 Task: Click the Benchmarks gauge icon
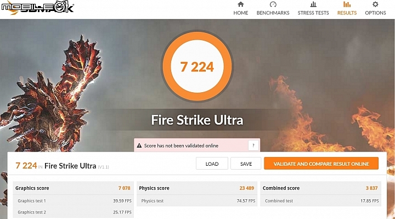coord(273,4)
